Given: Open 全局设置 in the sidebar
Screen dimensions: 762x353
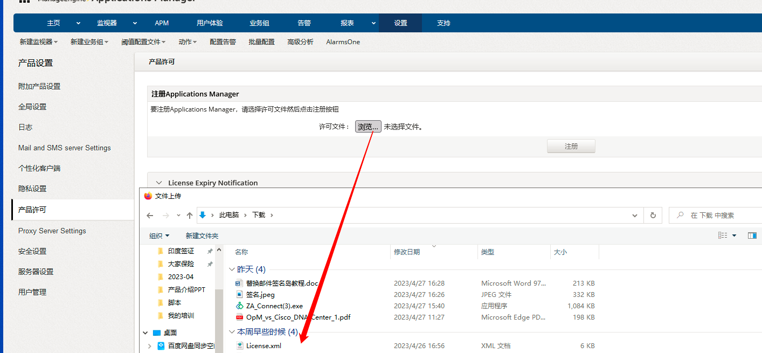Looking at the screenshot, I should pyautogui.click(x=32, y=107).
